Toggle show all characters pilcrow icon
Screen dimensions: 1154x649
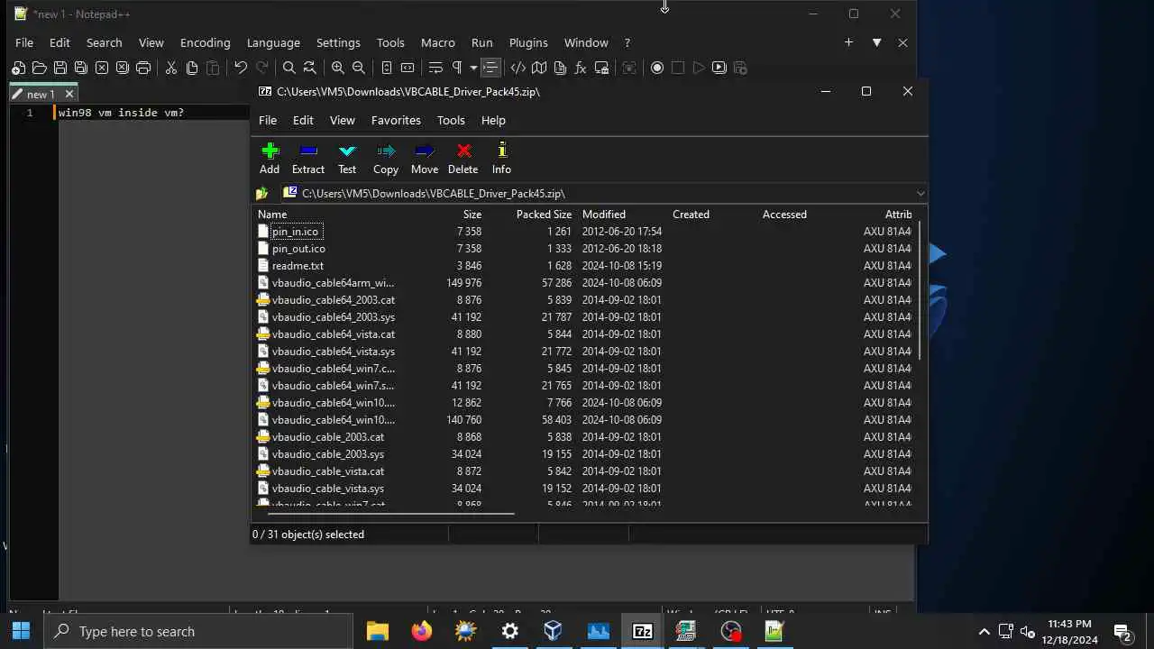pyautogui.click(x=457, y=68)
